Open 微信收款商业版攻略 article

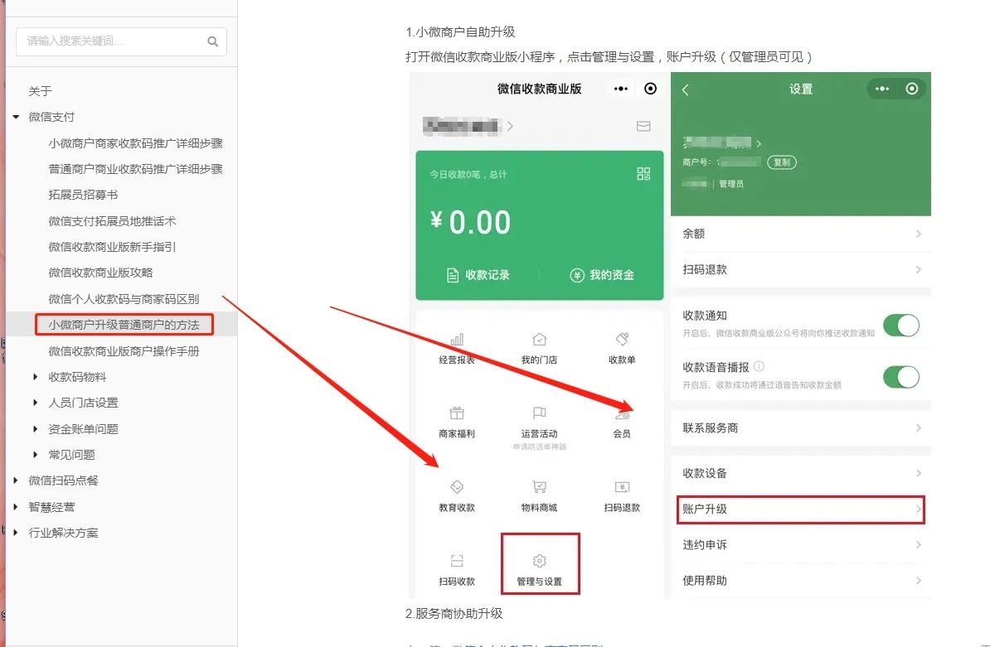[x=101, y=273]
